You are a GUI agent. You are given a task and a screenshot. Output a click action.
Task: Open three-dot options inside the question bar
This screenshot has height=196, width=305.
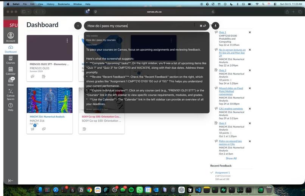pos(195,25)
